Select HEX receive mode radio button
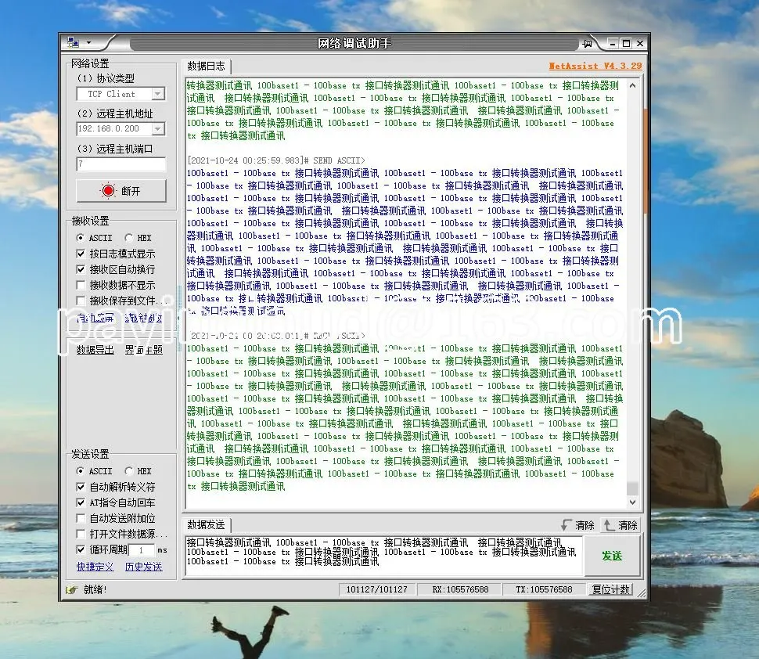 click(x=128, y=238)
